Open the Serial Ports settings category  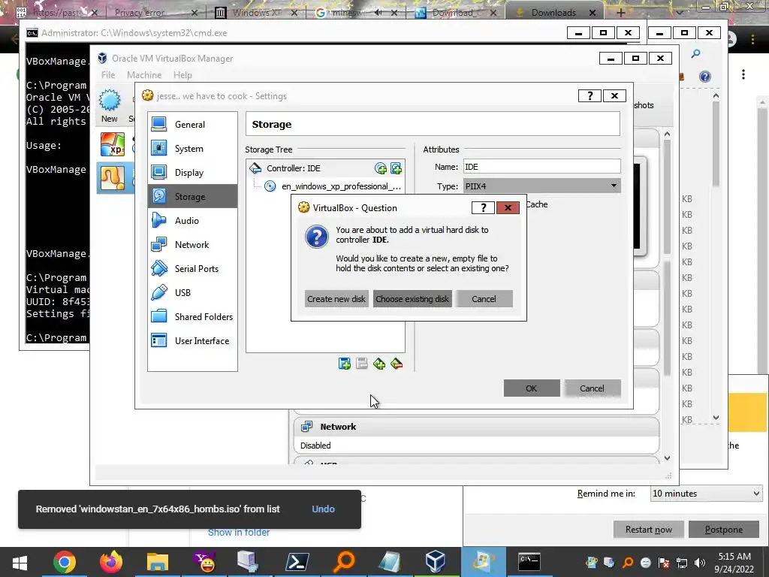click(x=192, y=269)
